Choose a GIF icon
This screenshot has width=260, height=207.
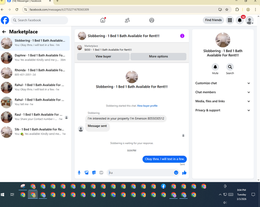[101, 173]
